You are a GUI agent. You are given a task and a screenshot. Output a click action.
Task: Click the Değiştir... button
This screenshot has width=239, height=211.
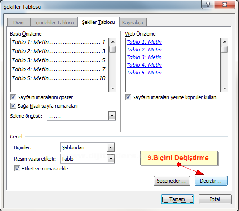click(211, 181)
